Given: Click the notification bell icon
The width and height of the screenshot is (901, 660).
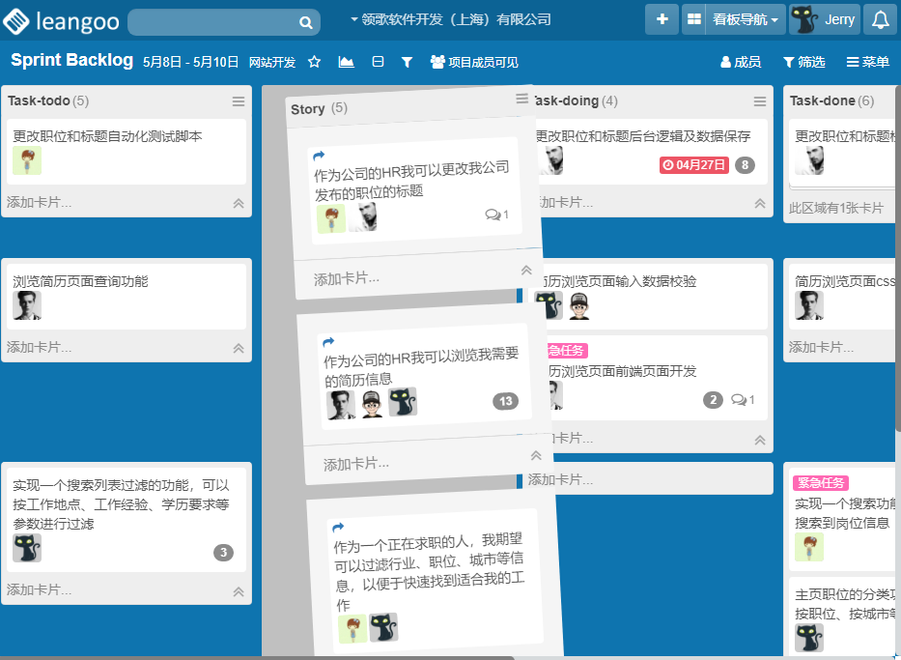Looking at the screenshot, I should tap(880, 19).
